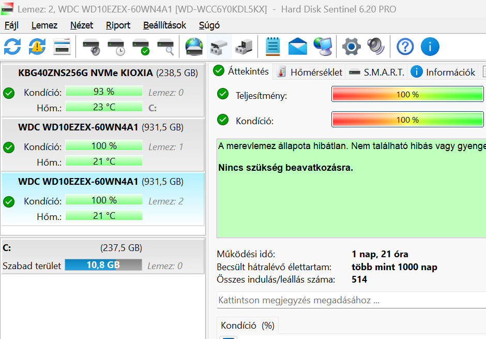Switch to the Áttekintés tab
The height and width of the screenshot is (339, 486).
point(241,71)
